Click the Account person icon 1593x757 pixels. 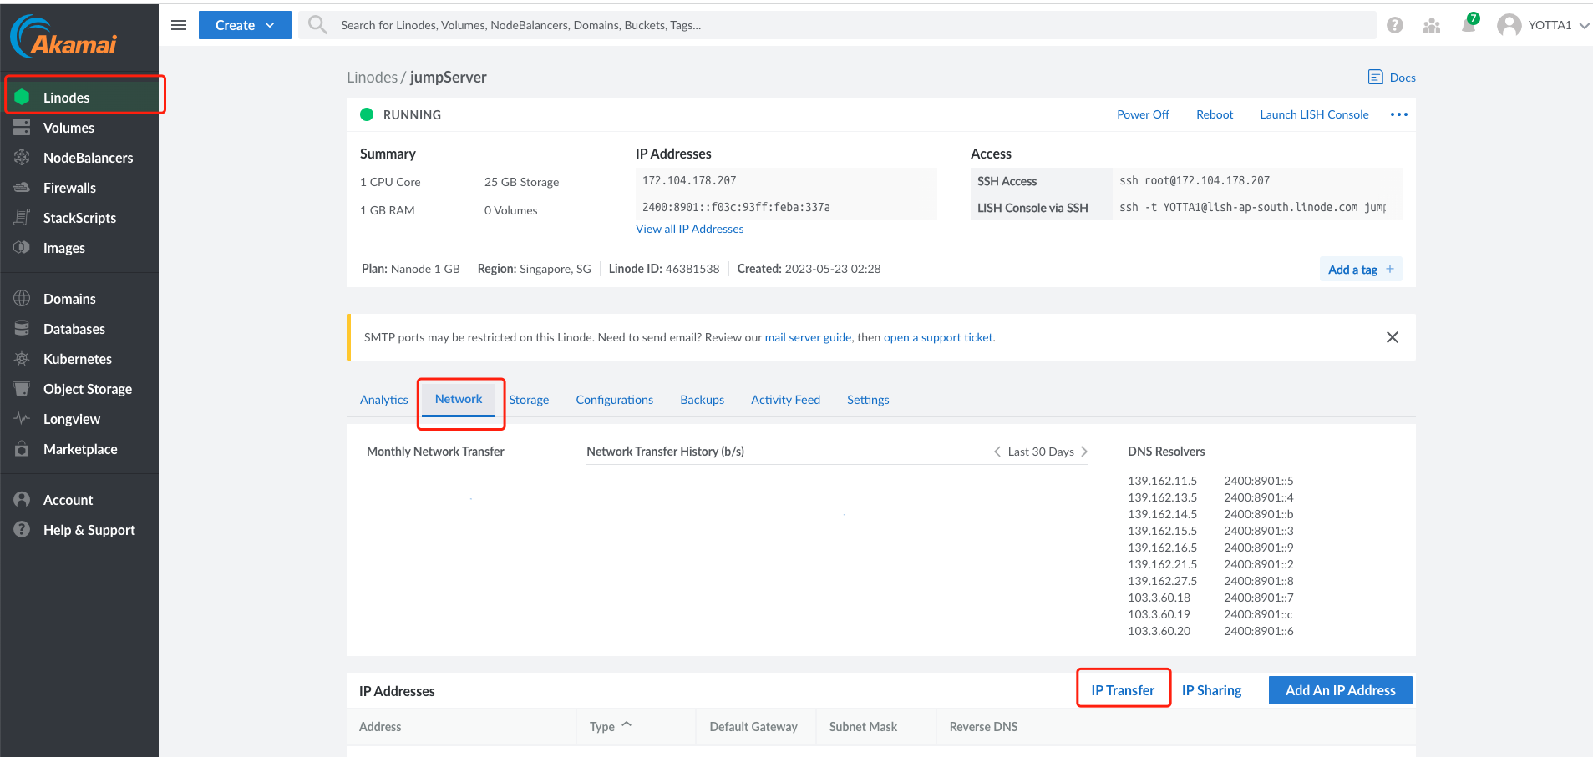click(x=22, y=499)
